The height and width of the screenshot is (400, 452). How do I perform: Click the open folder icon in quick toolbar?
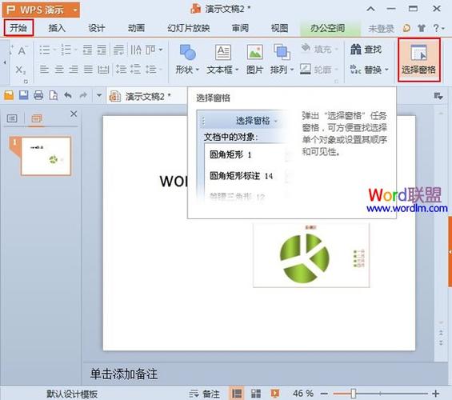tap(9, 95)
